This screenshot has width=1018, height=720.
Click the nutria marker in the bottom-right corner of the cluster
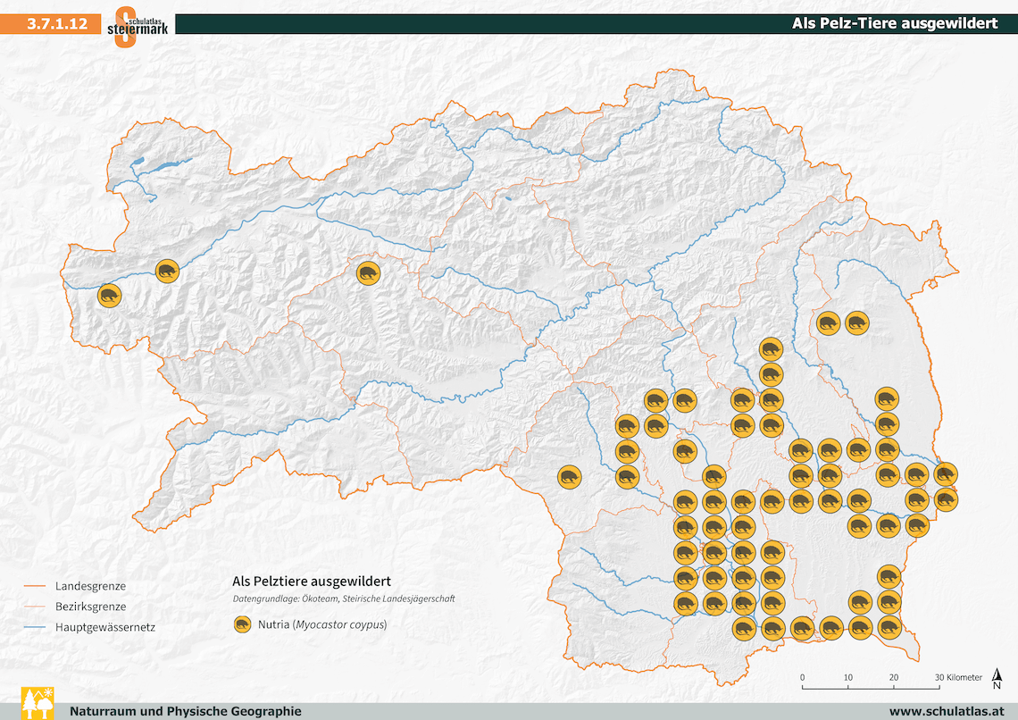(888, 627)
